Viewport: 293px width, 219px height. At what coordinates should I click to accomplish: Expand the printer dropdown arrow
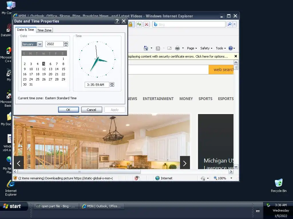pyautogui.click(x=183, y=48)
